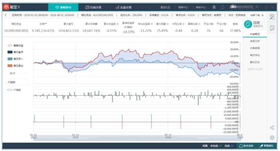Click the 结果下载 download button

click(x=257, y=15)
